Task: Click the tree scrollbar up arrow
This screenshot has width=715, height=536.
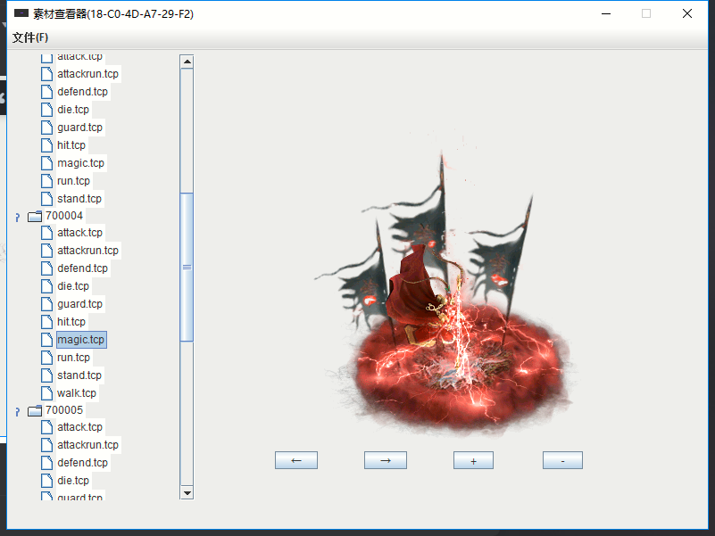Action: click(x=187, y=62)
